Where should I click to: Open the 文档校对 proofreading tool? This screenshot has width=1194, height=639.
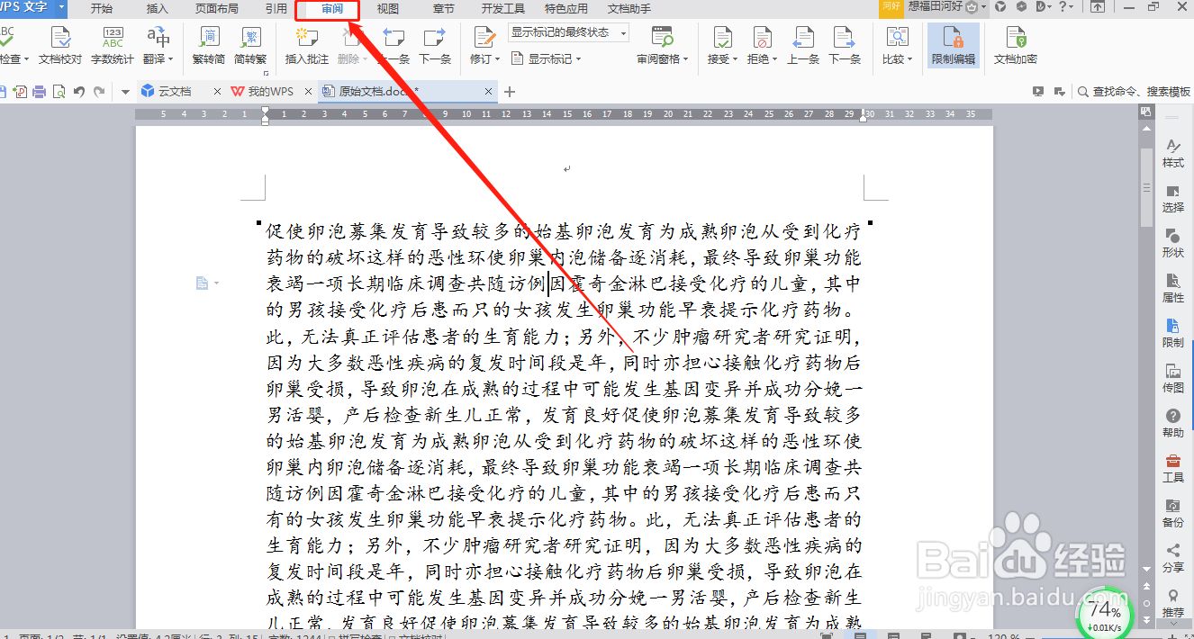click(x=60, y=45)
